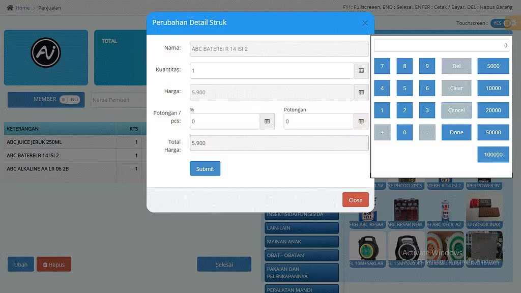Open keypad icon beside Kuantitas field

(x=361, y=71)
